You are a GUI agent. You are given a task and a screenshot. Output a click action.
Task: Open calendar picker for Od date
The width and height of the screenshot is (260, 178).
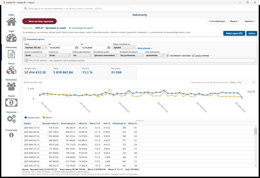77,48
